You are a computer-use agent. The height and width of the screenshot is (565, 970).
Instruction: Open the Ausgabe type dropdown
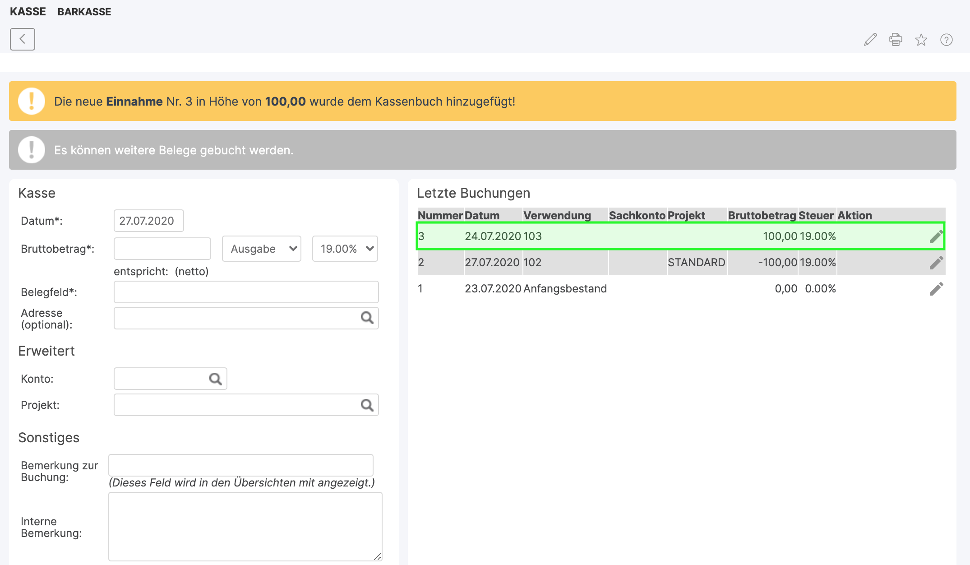click(x=261, y=249)
